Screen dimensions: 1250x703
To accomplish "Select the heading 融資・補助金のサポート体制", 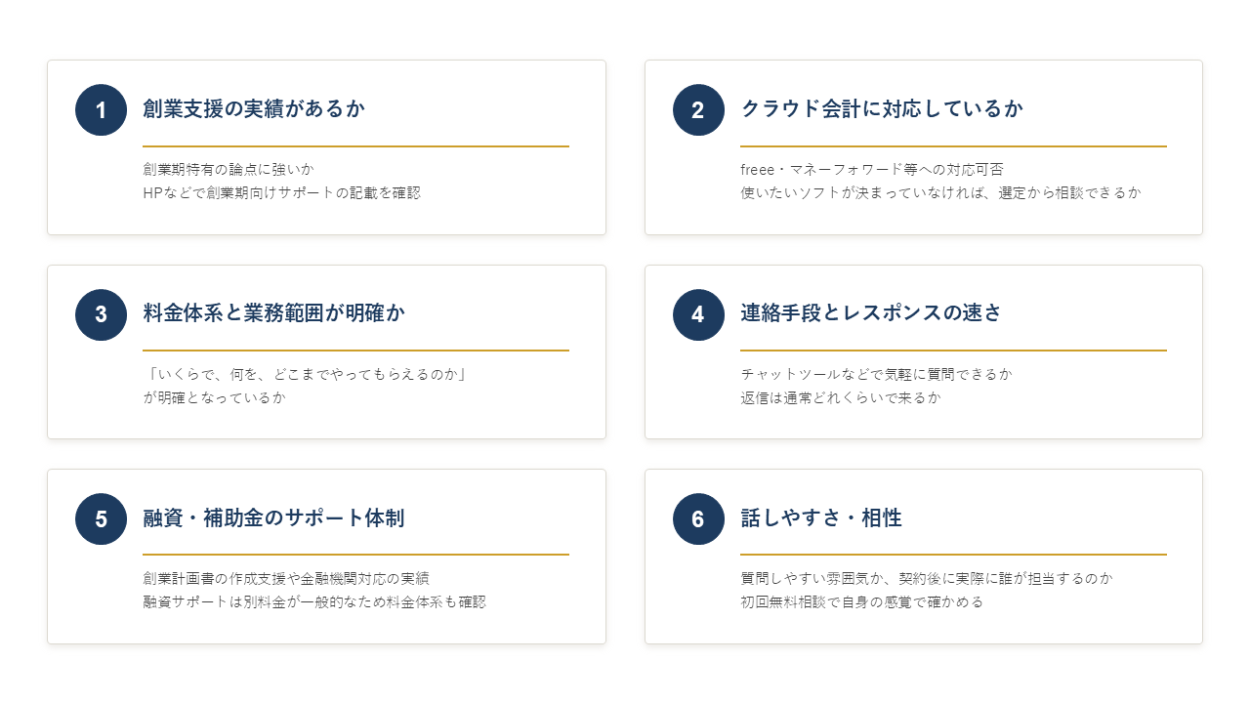I will coord(273,517).
